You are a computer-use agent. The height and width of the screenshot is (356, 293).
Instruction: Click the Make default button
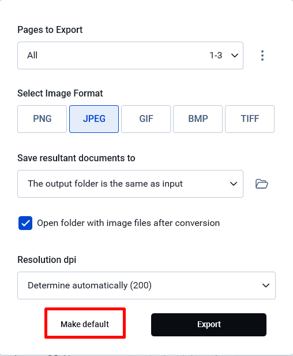click(85, 324)
